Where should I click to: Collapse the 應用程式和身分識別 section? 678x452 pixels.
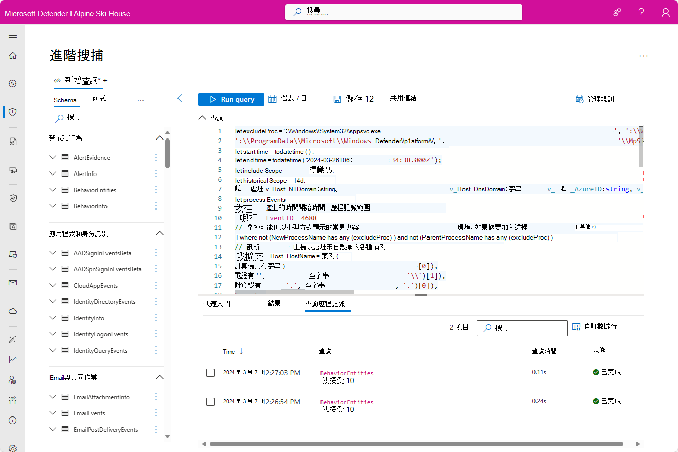160,233
